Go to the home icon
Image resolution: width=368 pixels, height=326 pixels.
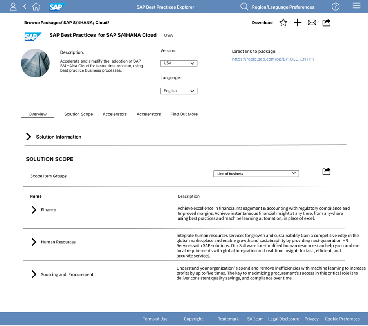coord(36,6)
